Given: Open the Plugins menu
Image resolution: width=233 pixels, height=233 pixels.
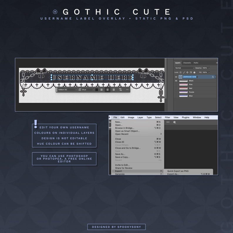Looking at the screenshot, I should pos(185,117).
